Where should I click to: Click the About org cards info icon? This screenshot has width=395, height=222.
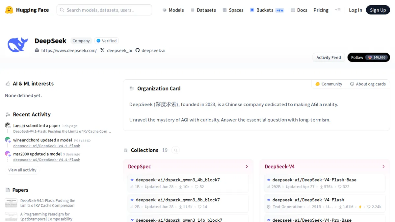[x=352, y=84]
